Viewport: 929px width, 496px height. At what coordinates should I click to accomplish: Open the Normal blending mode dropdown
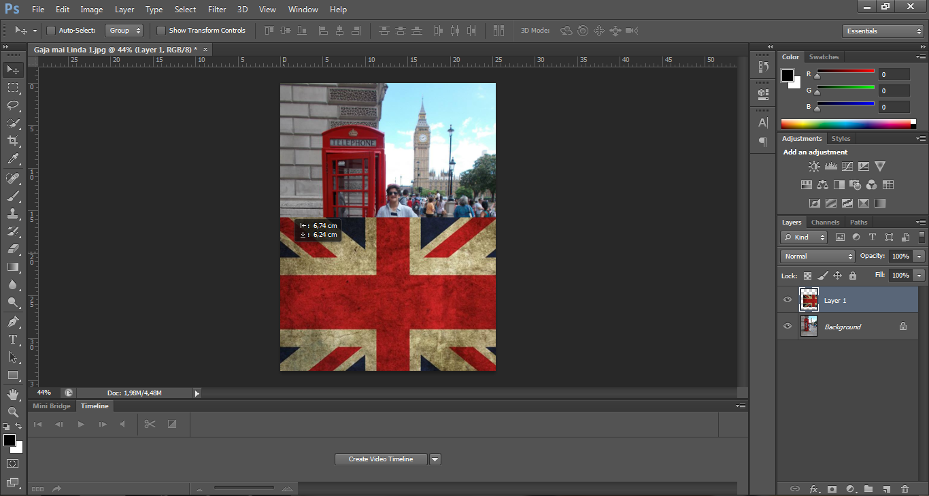tap(817, 257)
